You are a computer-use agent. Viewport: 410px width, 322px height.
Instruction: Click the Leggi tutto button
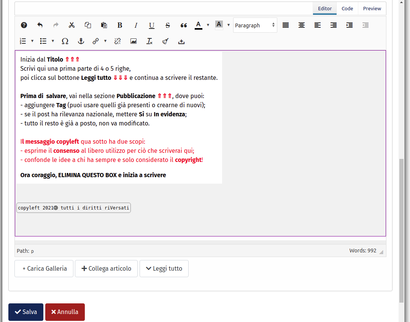(x=164, y=269)
